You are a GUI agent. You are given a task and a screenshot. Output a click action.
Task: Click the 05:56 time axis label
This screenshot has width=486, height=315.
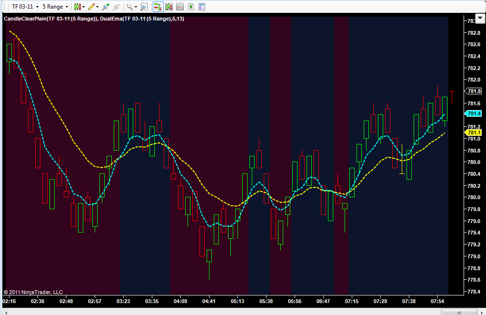click(295, 301)
